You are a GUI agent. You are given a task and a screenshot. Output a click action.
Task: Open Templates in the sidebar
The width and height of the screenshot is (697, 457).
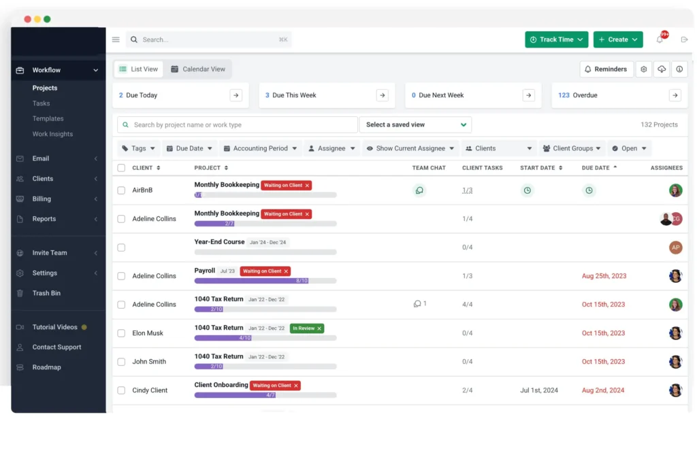(x=48, y=118)
